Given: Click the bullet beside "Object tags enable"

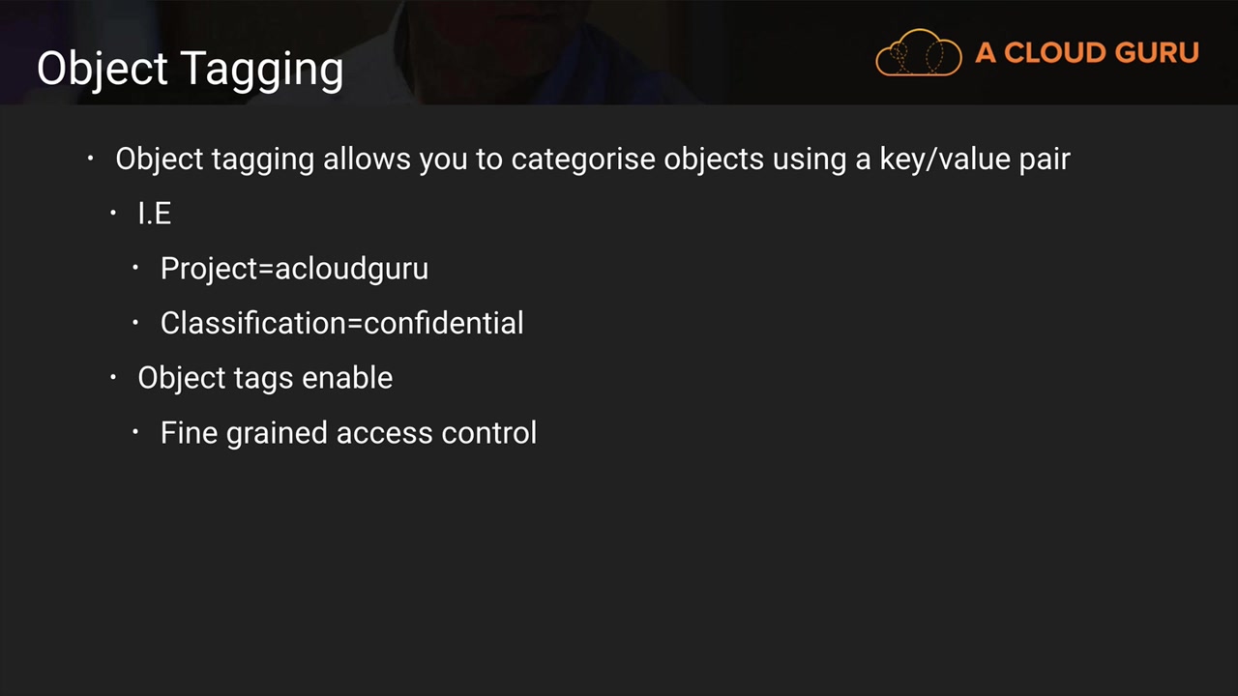Looking at the screenshot, I should point(113,377).
